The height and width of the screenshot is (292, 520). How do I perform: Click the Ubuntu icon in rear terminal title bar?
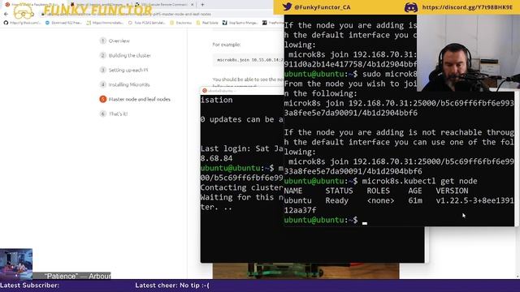[x=205, y=90]
